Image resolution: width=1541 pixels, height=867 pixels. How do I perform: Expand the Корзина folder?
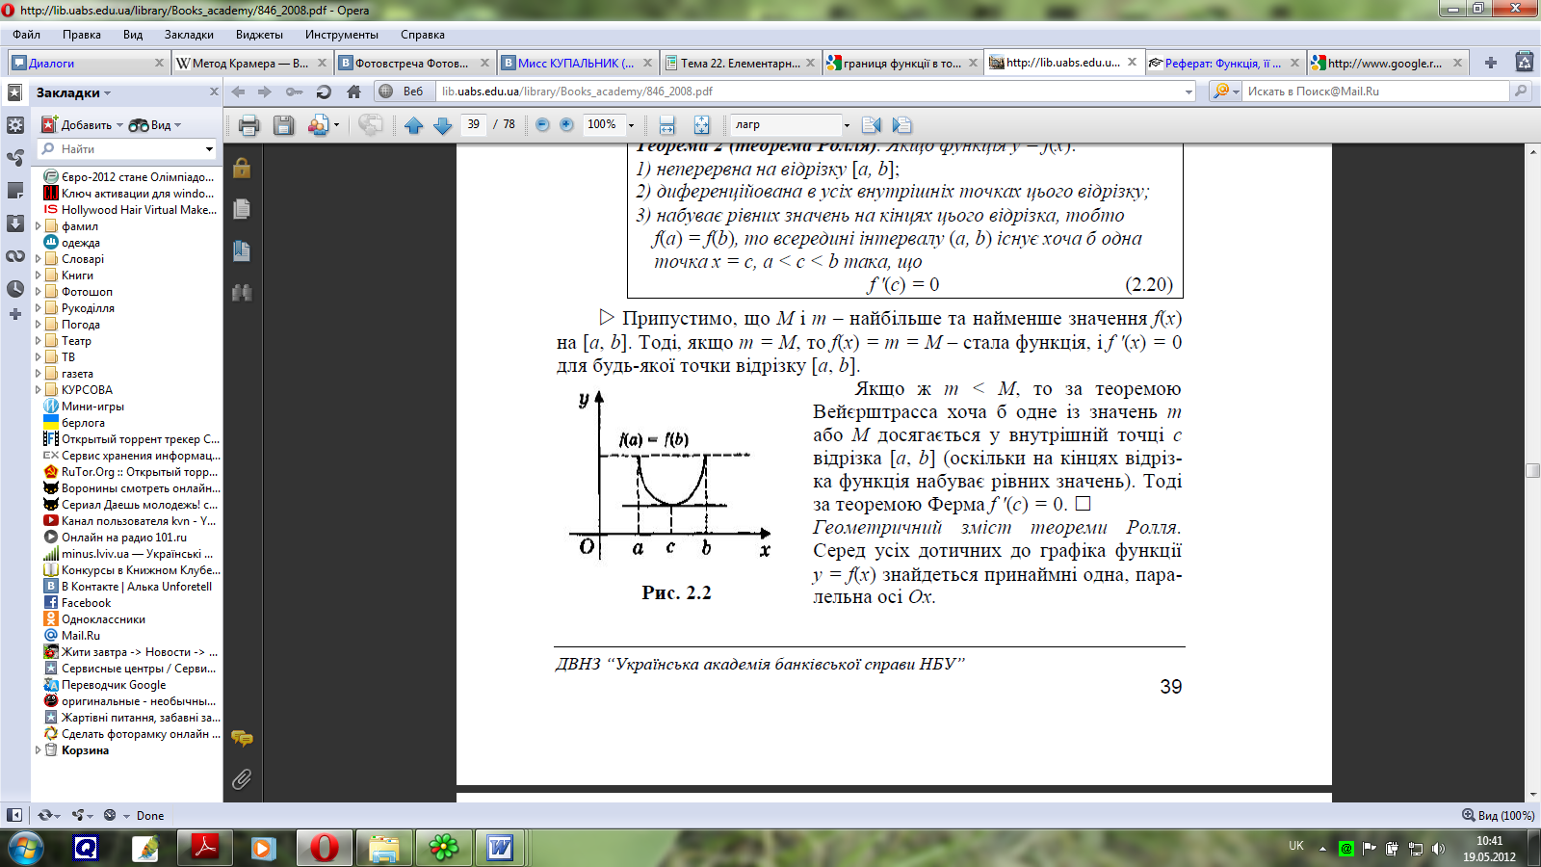coord(39,750)
